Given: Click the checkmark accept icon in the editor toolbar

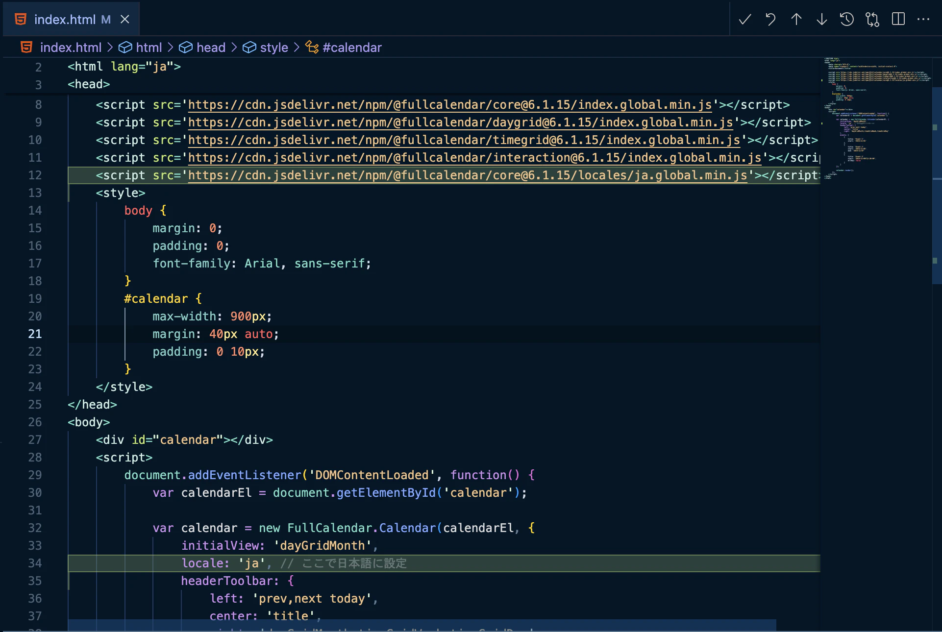Looking at the screenshot, I should tap(745, 20).
